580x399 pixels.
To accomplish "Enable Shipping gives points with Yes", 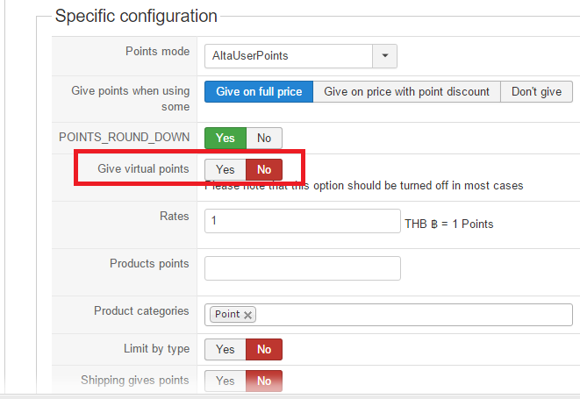I will [226, 381].
